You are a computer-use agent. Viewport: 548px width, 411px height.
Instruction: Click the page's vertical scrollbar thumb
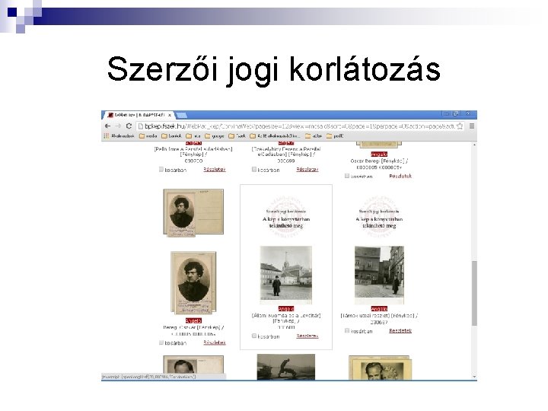[474, 293]
